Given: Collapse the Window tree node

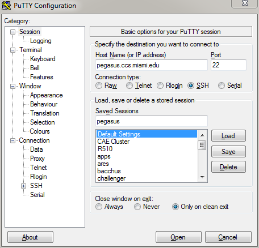Looking at the screenshot, I should (12, 86).
